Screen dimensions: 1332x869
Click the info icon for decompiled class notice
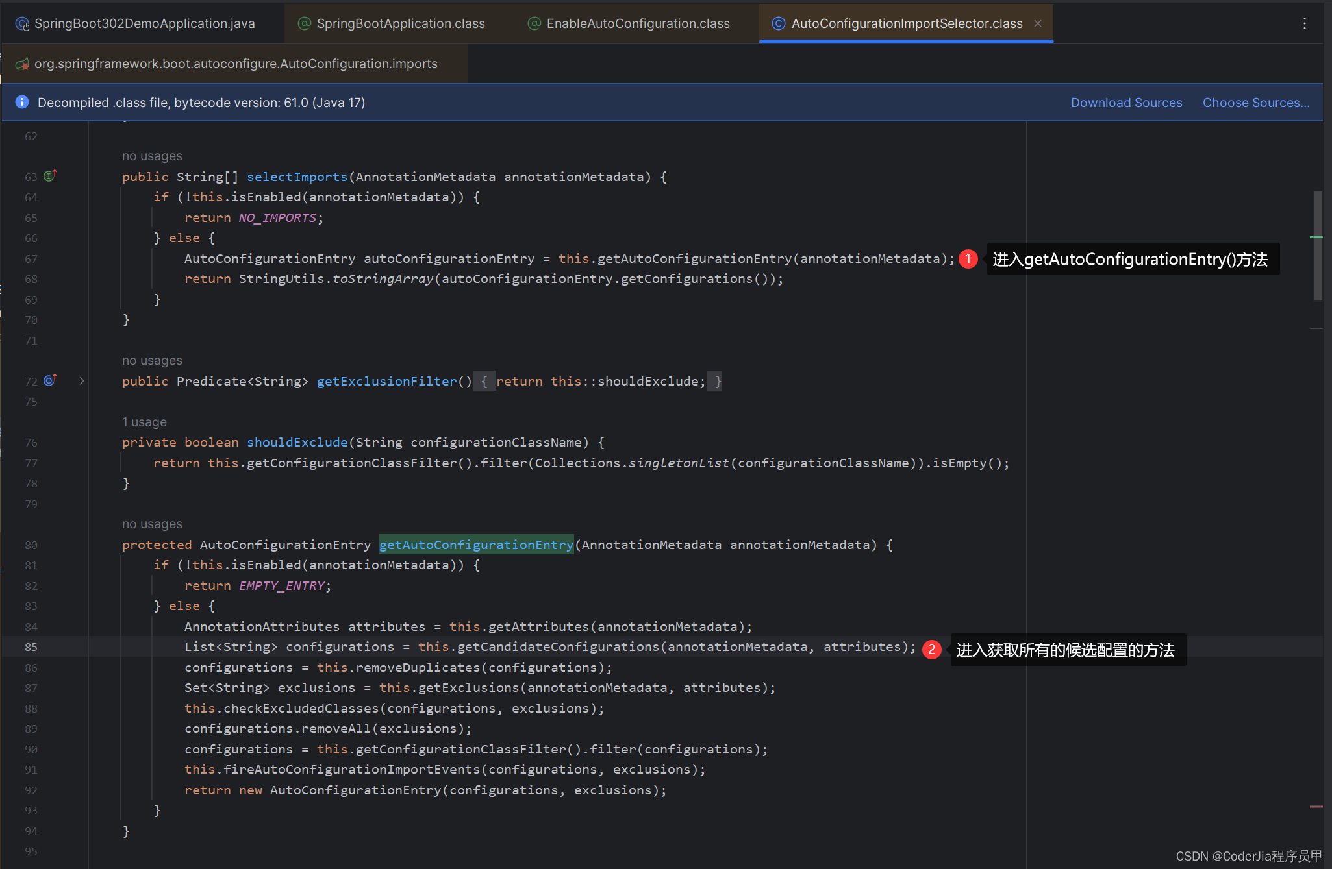click(20, 103)
